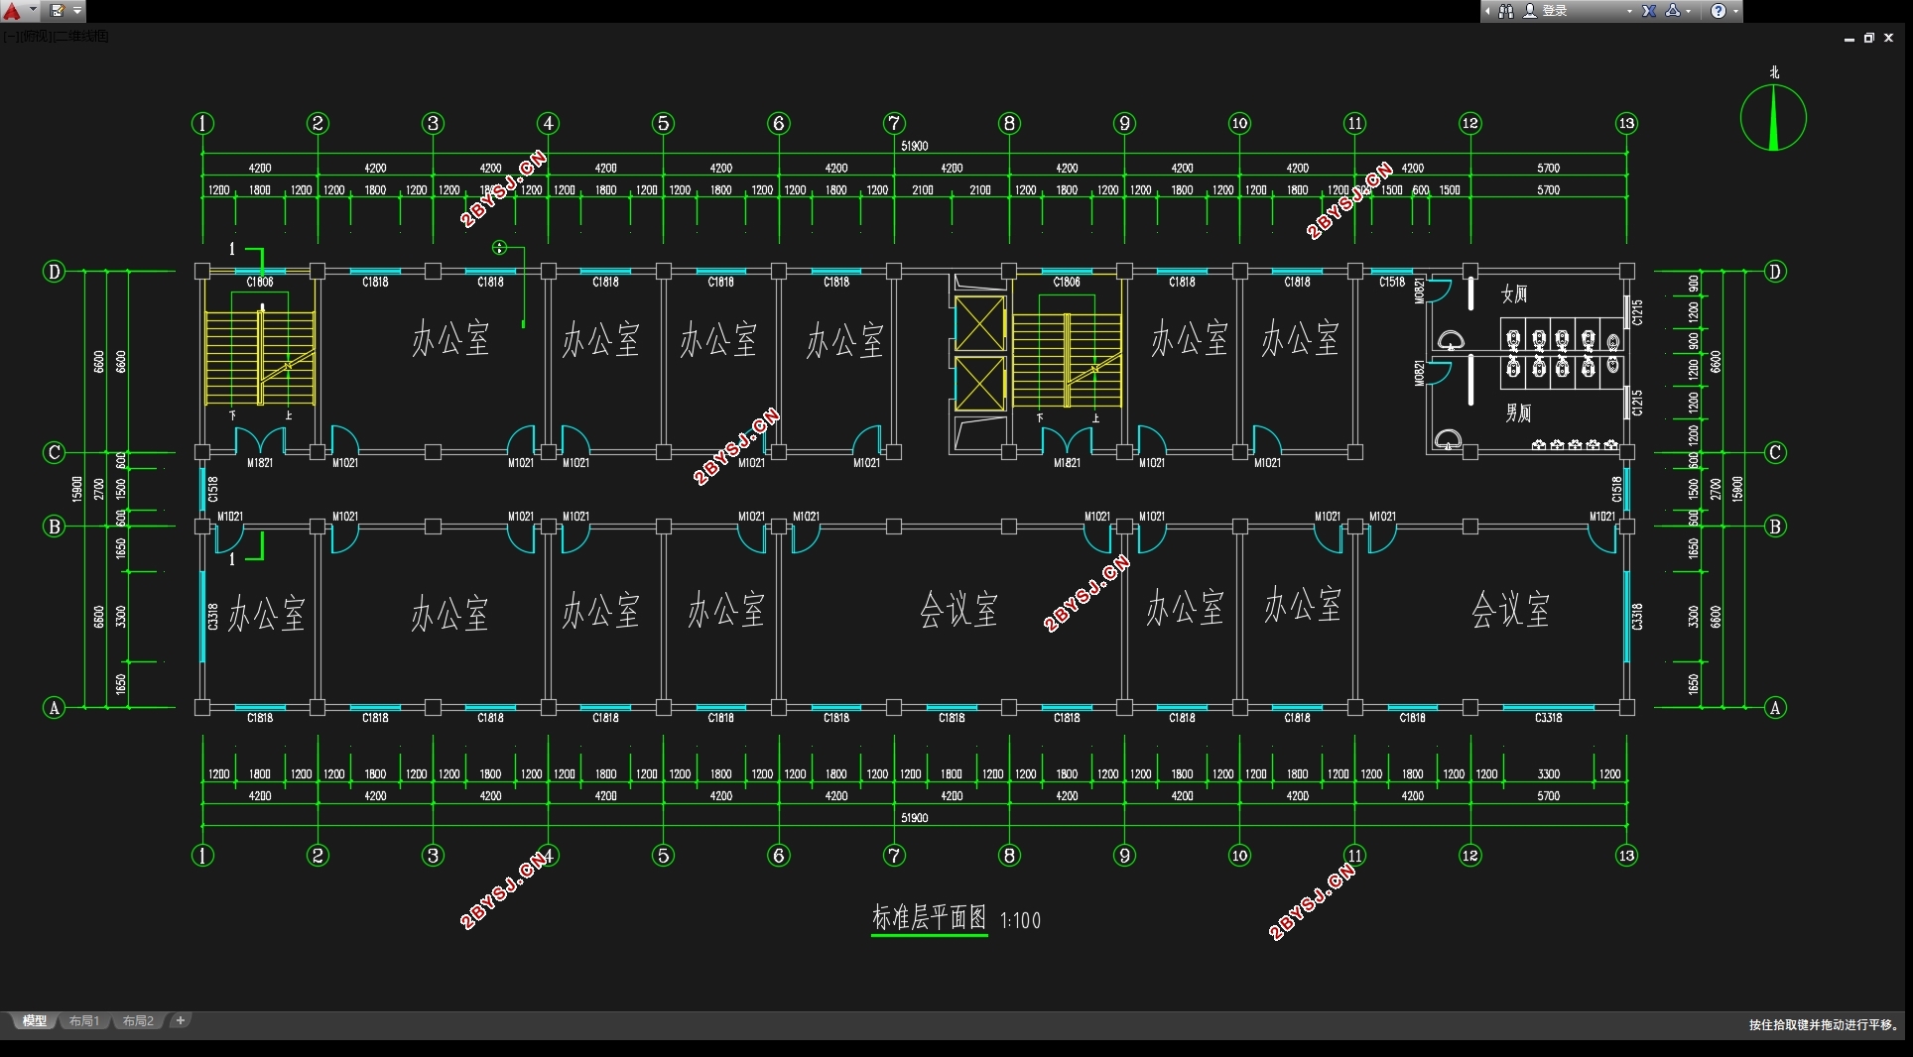This screenshot has height=1057, width=1913.
Task: Add a new layout with plus tab
Action: [180, 1020]
